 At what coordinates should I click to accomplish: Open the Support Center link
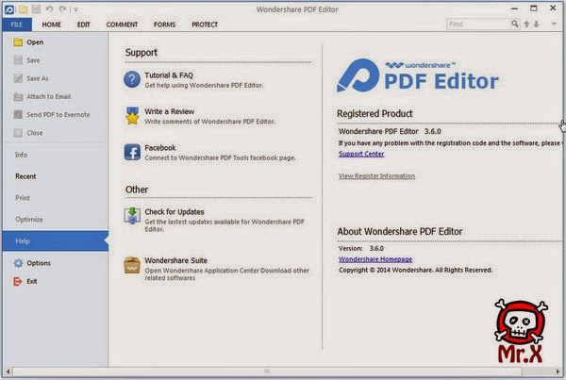tap(361, 154)
